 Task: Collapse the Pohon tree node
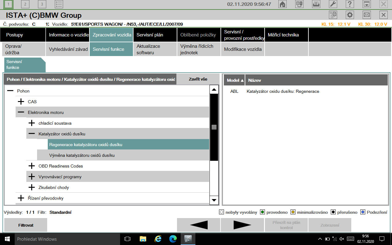click(x=10, y=91)
